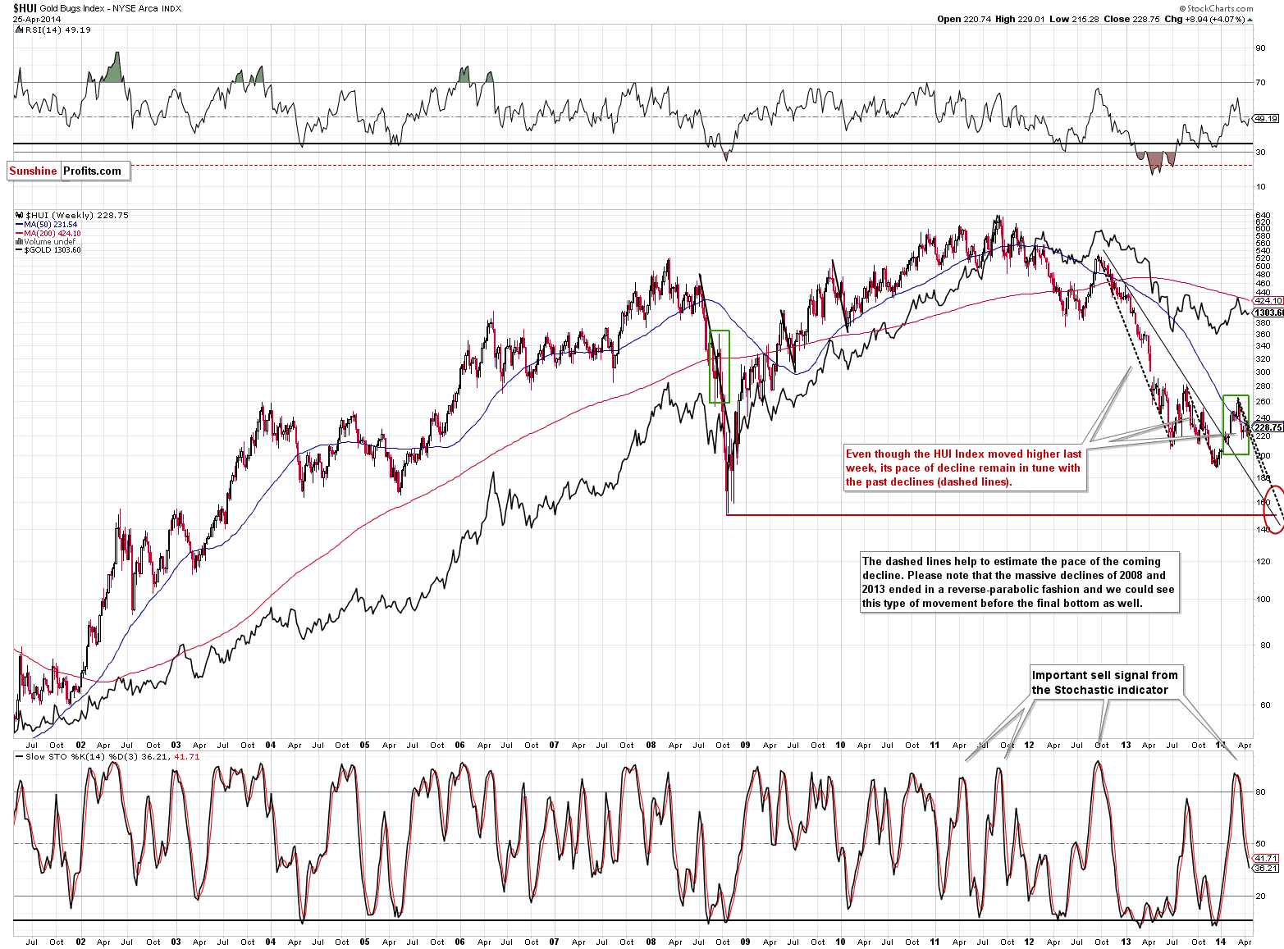
Task: Click the line marker before Slow STO label
Action: (x=20, y=756)
